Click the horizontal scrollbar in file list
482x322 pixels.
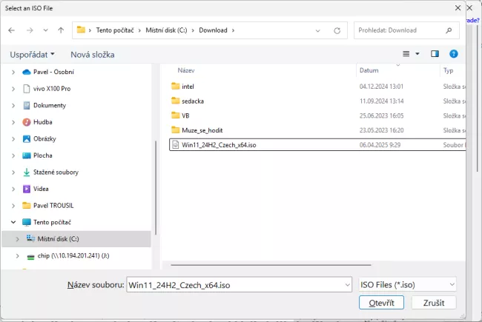point(297,263)
